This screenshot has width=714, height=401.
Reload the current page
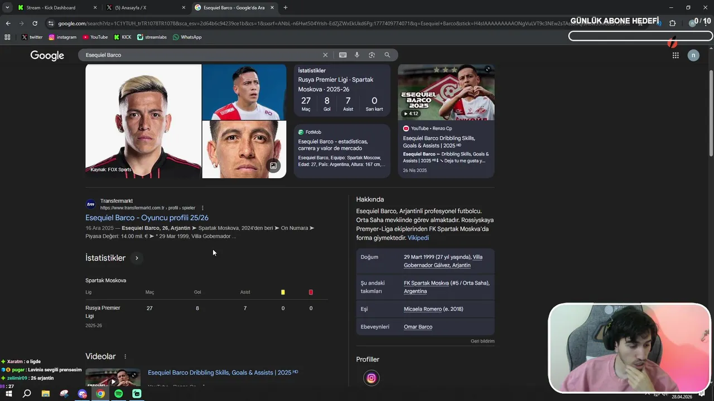pos(35,23)
